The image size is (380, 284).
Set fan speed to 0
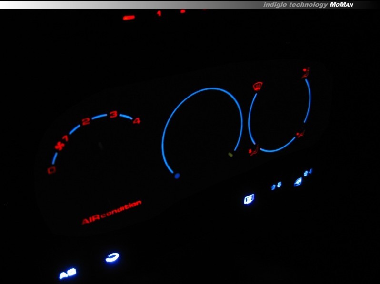click(x=51, y=170)
